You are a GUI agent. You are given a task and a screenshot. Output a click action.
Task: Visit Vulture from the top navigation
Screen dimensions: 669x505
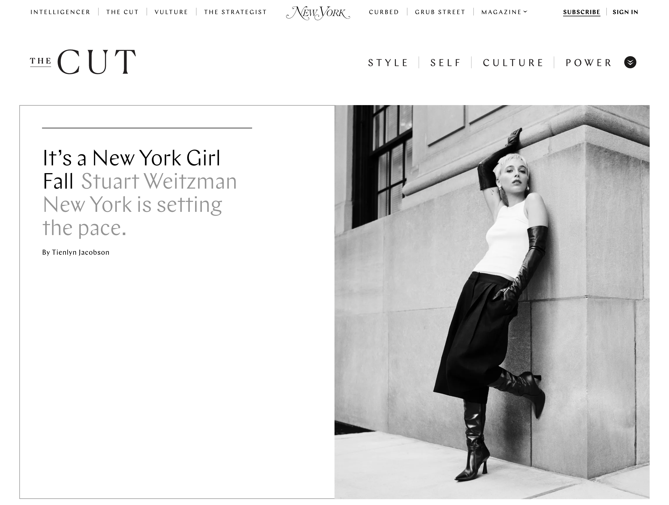pyautogui.click(x=171, y=12)
